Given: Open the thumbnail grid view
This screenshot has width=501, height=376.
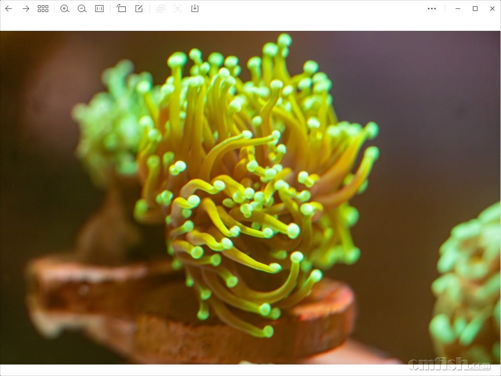Looking at the screenshot, I should tap(43, 8).
